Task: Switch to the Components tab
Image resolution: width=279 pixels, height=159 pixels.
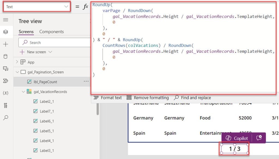Action: 51,32
